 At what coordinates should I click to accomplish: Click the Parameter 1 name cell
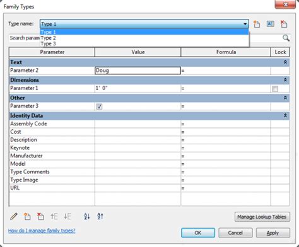click(52, 88)
